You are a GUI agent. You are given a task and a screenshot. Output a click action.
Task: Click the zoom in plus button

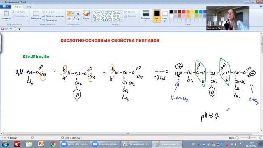point(261,138)
